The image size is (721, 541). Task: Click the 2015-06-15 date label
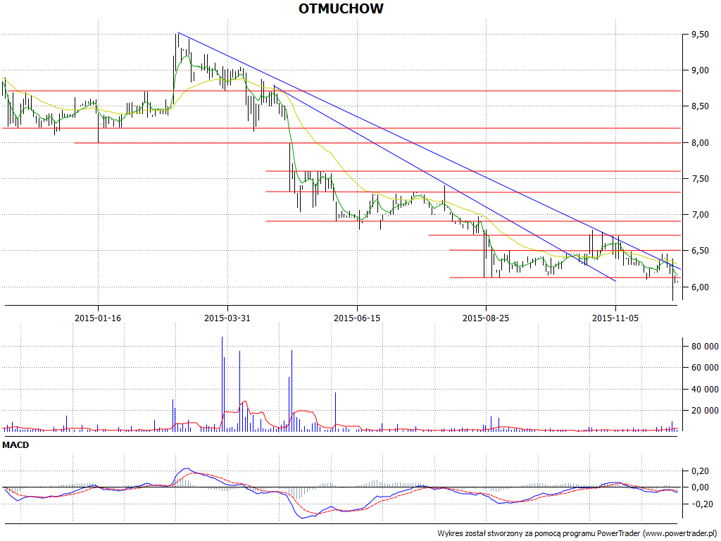click(x=357, y=318)
